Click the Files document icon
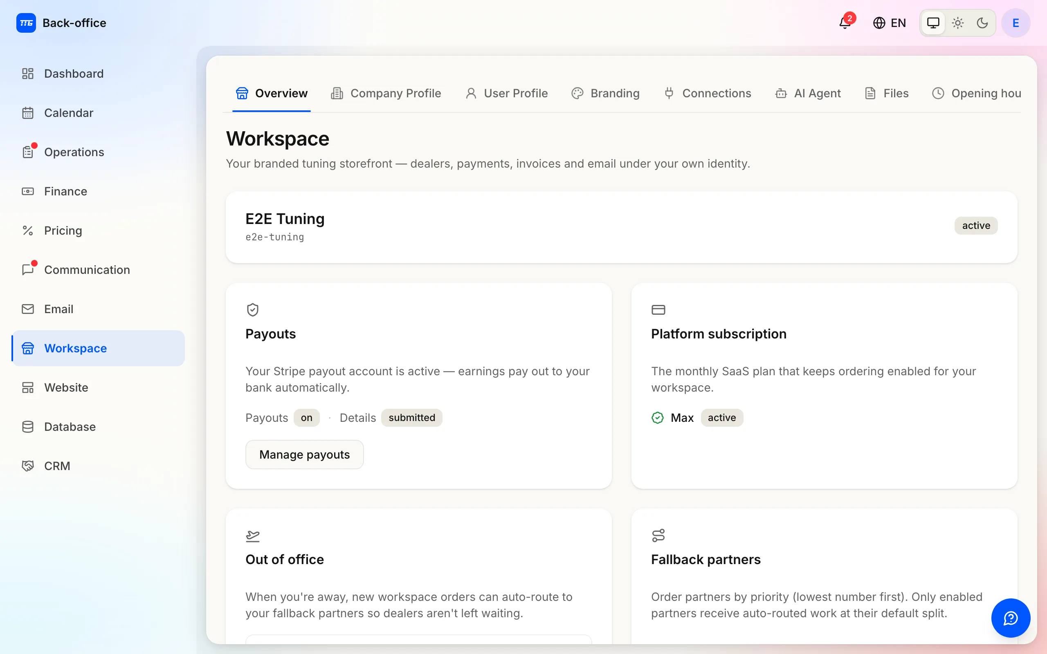 870,94
